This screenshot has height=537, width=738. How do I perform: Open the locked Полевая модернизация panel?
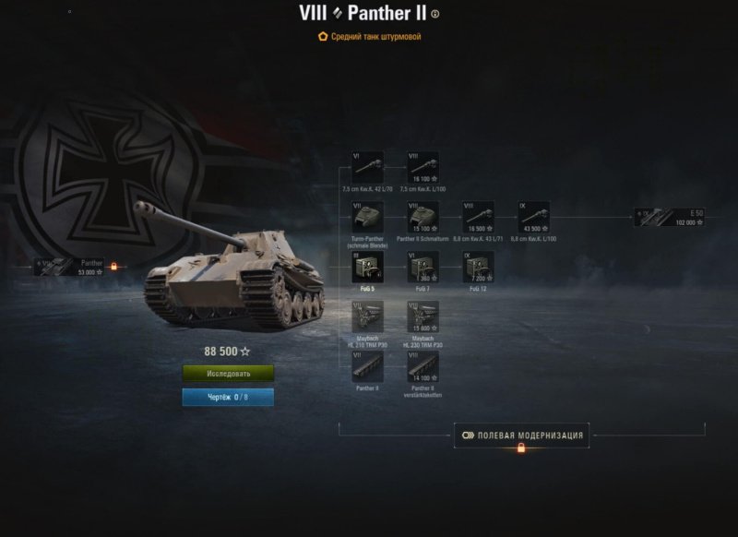521,436
